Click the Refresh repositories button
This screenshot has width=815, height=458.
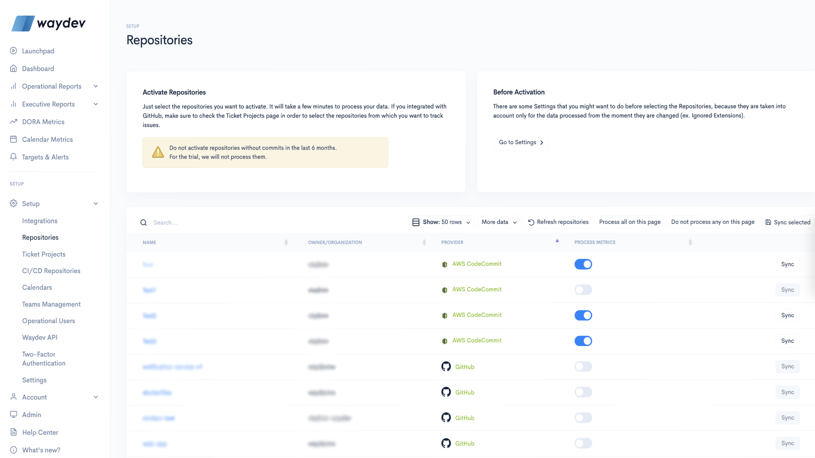[x=558, y=222]
